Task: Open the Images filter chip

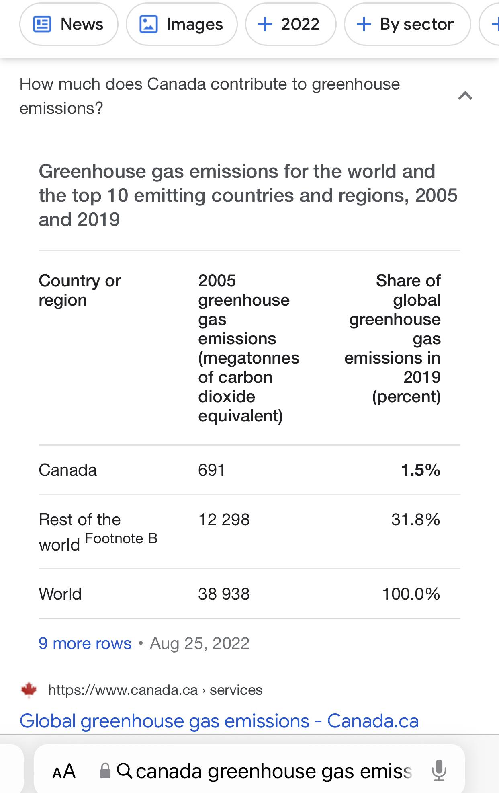Action: (x=182, y=25)
